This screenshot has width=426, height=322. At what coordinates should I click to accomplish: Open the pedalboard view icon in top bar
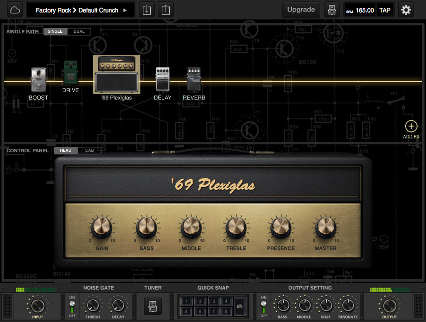(x=332, y=10)
